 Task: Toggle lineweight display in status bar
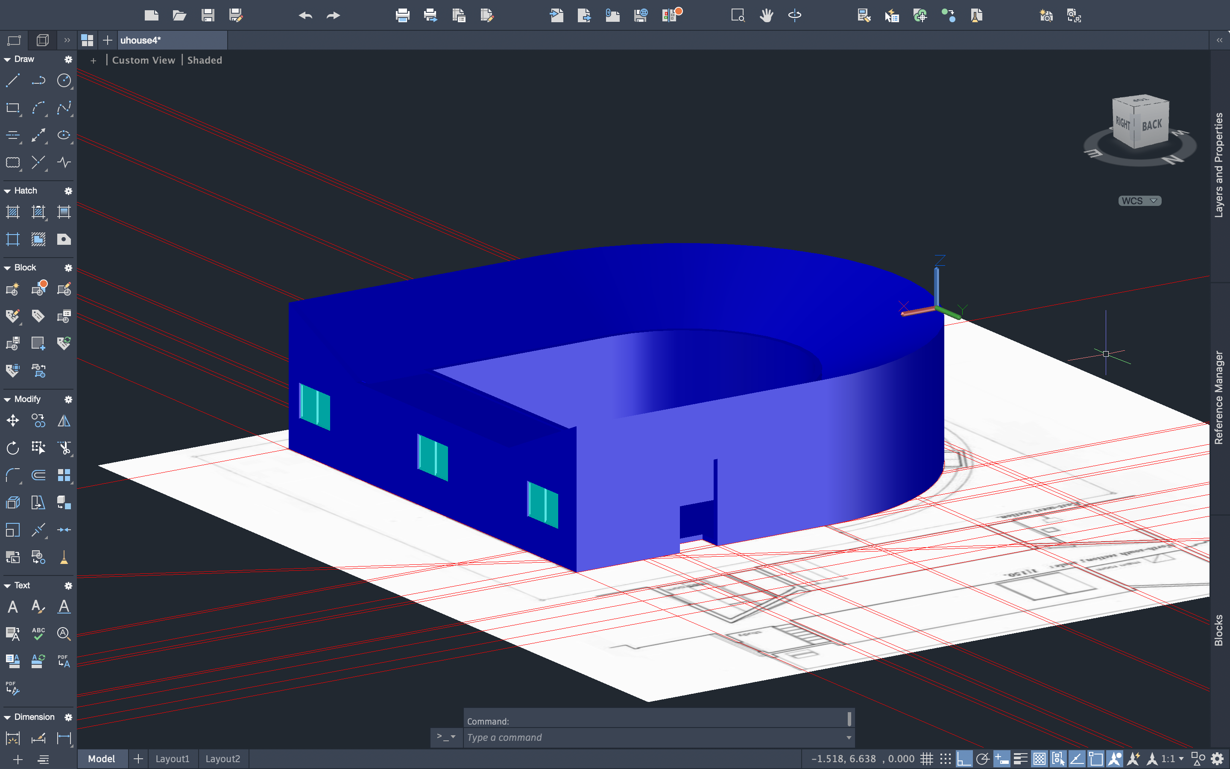tap(1021, 759)
